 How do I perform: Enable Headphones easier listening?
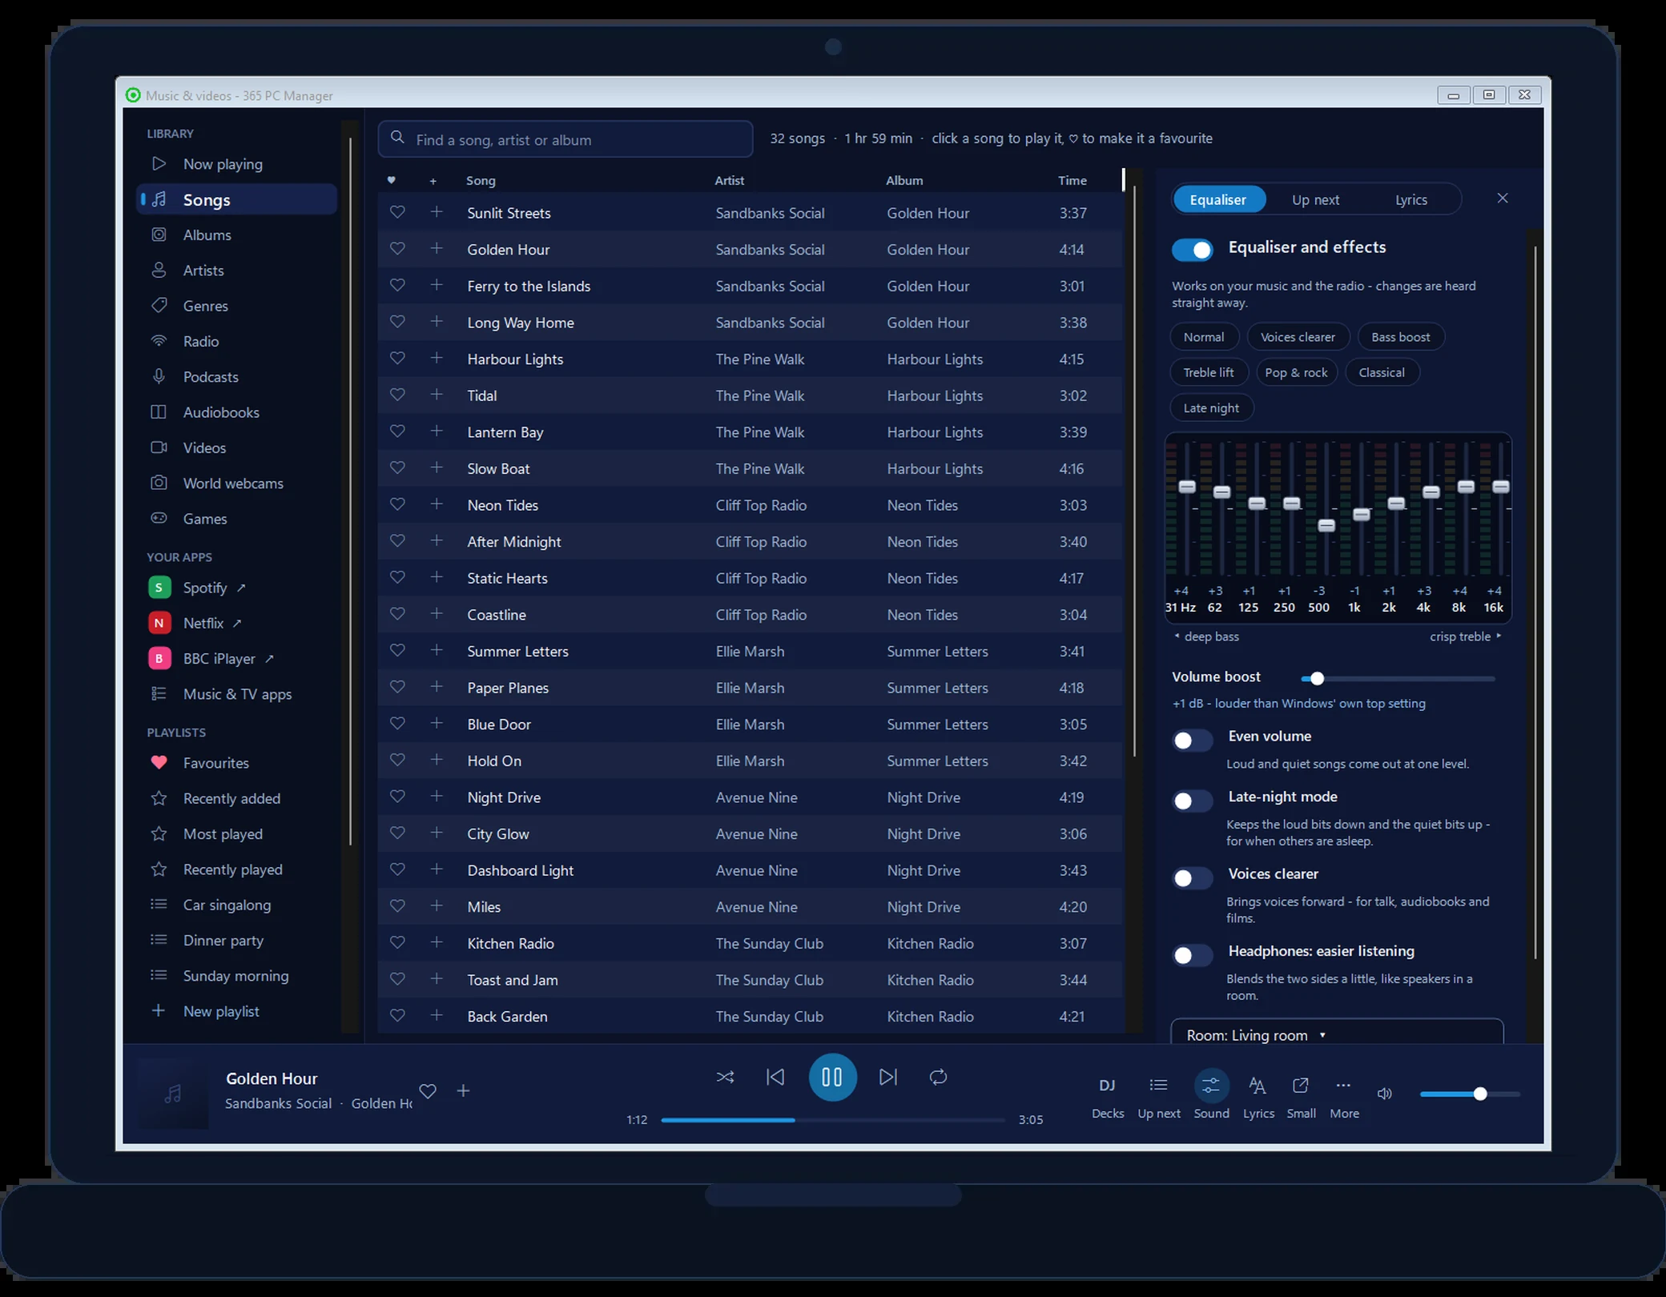coord(1193,955)
